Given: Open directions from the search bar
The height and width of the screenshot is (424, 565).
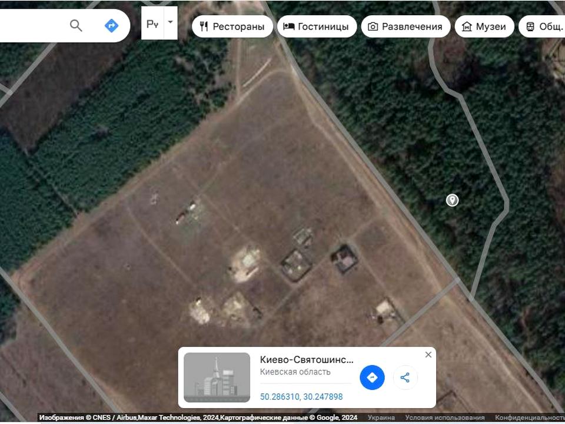Looking at the screenshot, I should click(x=111, y=25).
